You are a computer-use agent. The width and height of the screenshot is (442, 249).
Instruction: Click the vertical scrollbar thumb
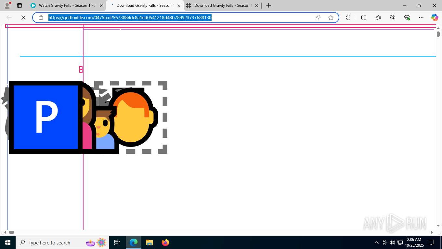(x=438, y=34)
